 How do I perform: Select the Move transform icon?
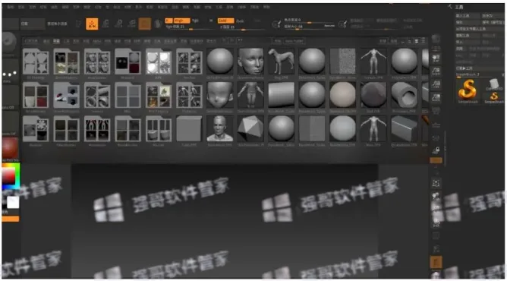[105, 24]
